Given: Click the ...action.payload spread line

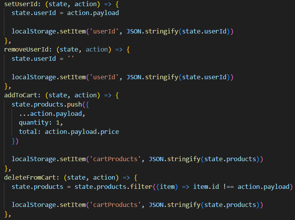Looking at the screenshot, I should tap(50, 114).
